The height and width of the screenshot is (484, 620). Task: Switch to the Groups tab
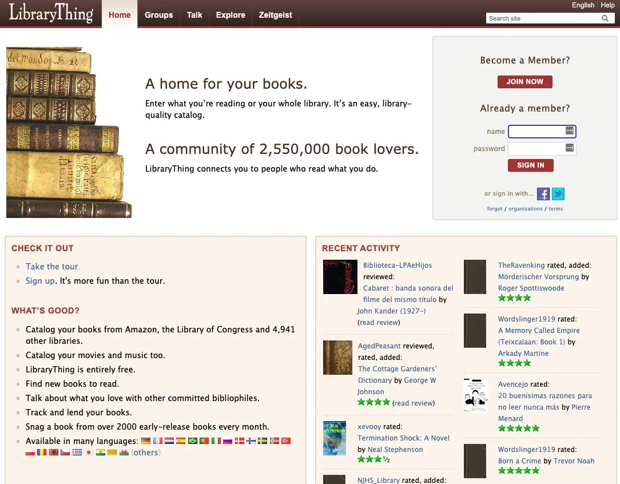158,15
